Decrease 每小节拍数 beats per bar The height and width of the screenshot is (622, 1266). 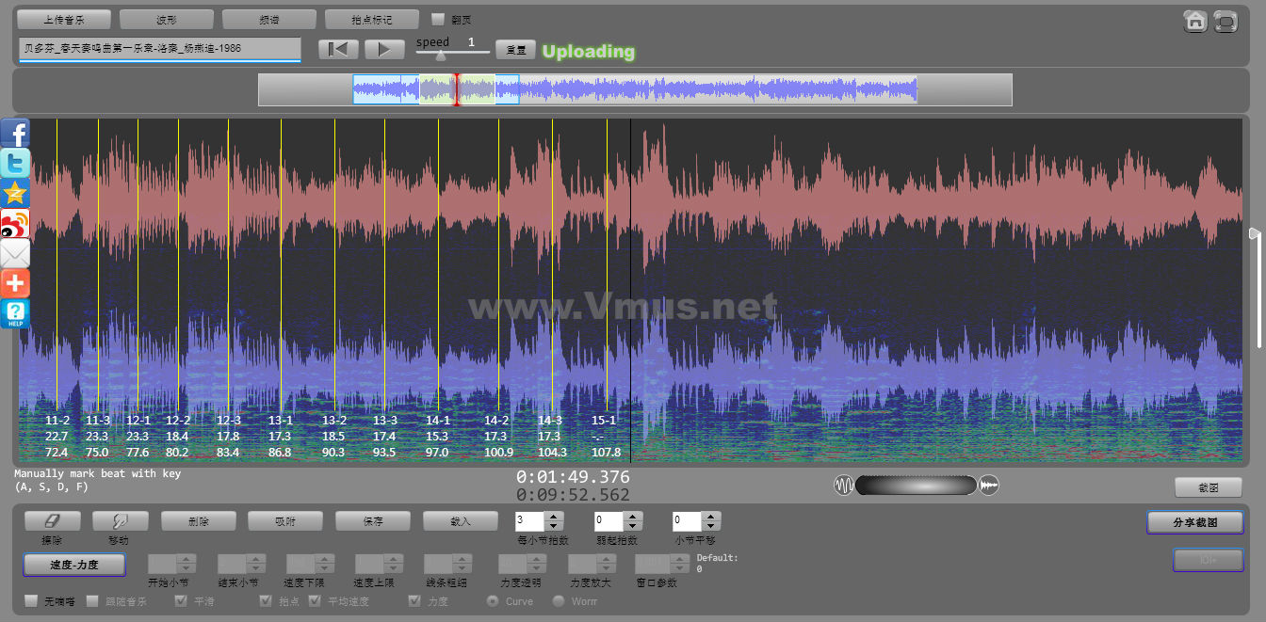pos(554,526)
